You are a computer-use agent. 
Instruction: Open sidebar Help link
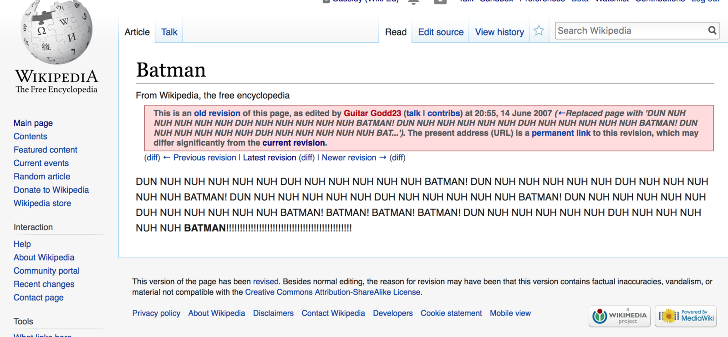(x=22, y=244)
